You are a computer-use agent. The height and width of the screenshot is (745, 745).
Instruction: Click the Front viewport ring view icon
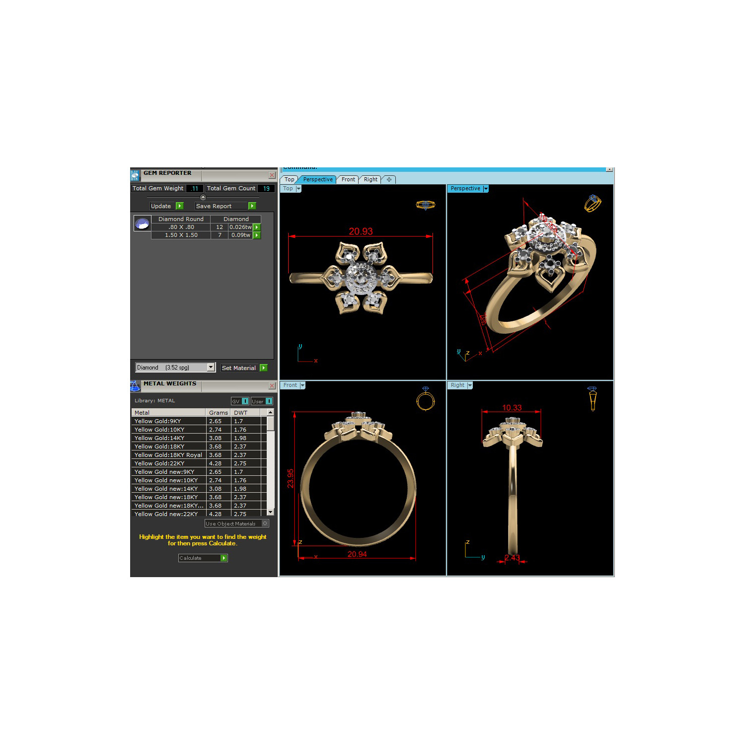pyautogui.click(x=426, y=399)
